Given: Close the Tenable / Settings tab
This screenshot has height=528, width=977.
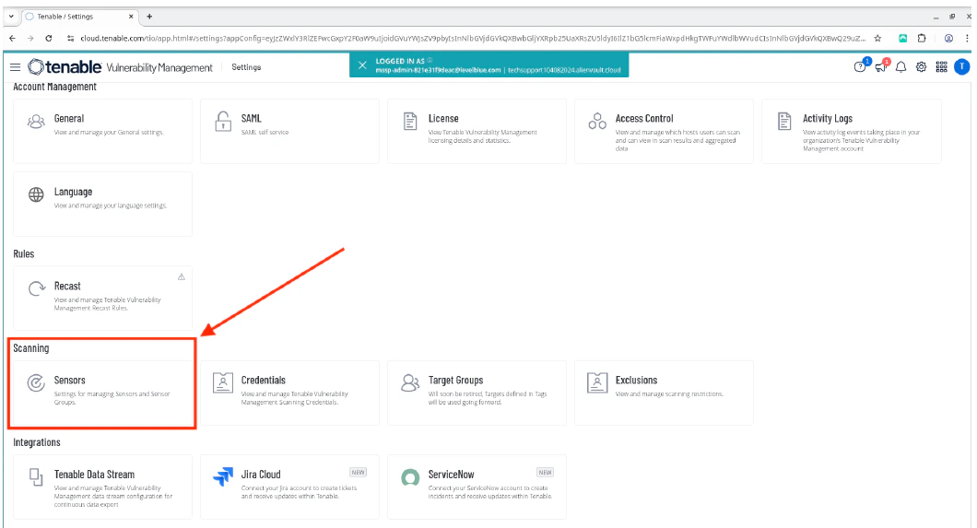Looking at the screenshot, I should 131,17.
